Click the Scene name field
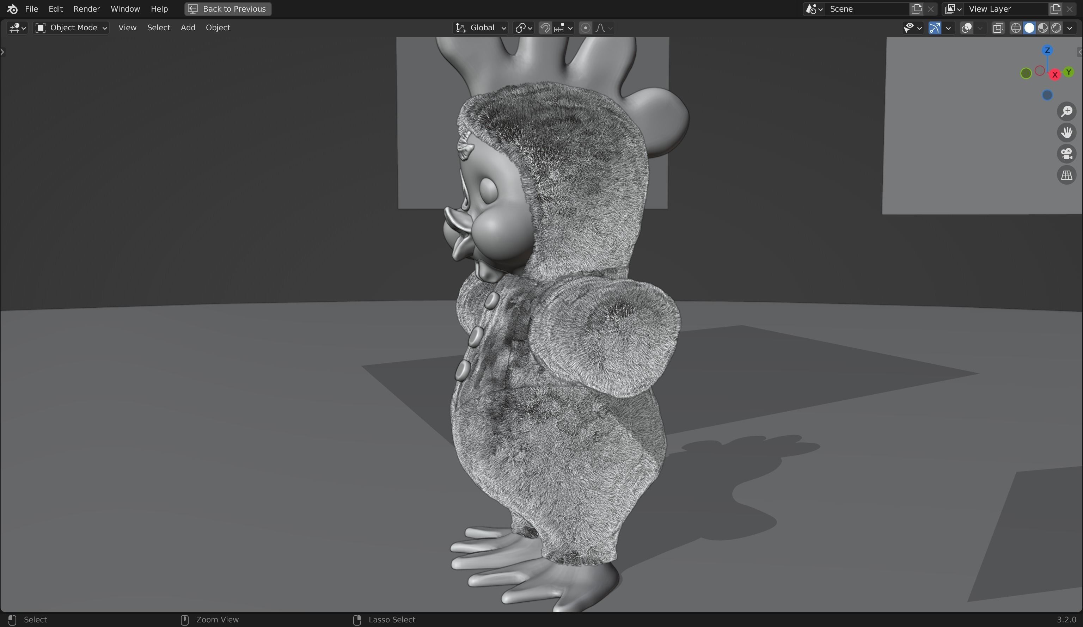This screenshot has height=627, width=1083. click(867, 9)
